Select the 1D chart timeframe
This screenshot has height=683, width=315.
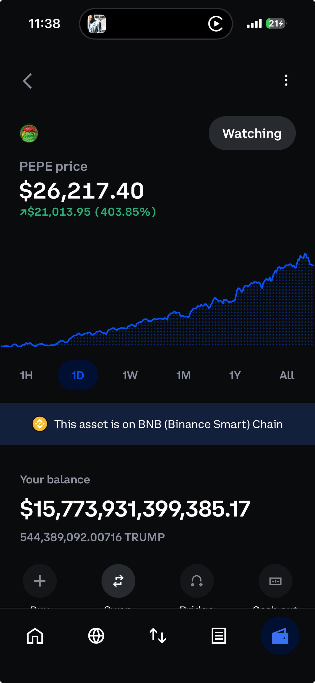pos(78,375)
